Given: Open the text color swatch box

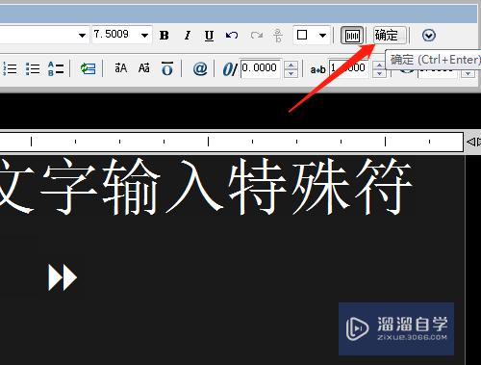Looking at the screenshot, I should point(302,35).
